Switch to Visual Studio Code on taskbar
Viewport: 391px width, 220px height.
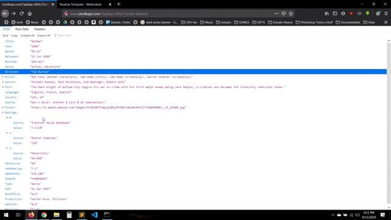pos(95,215)
